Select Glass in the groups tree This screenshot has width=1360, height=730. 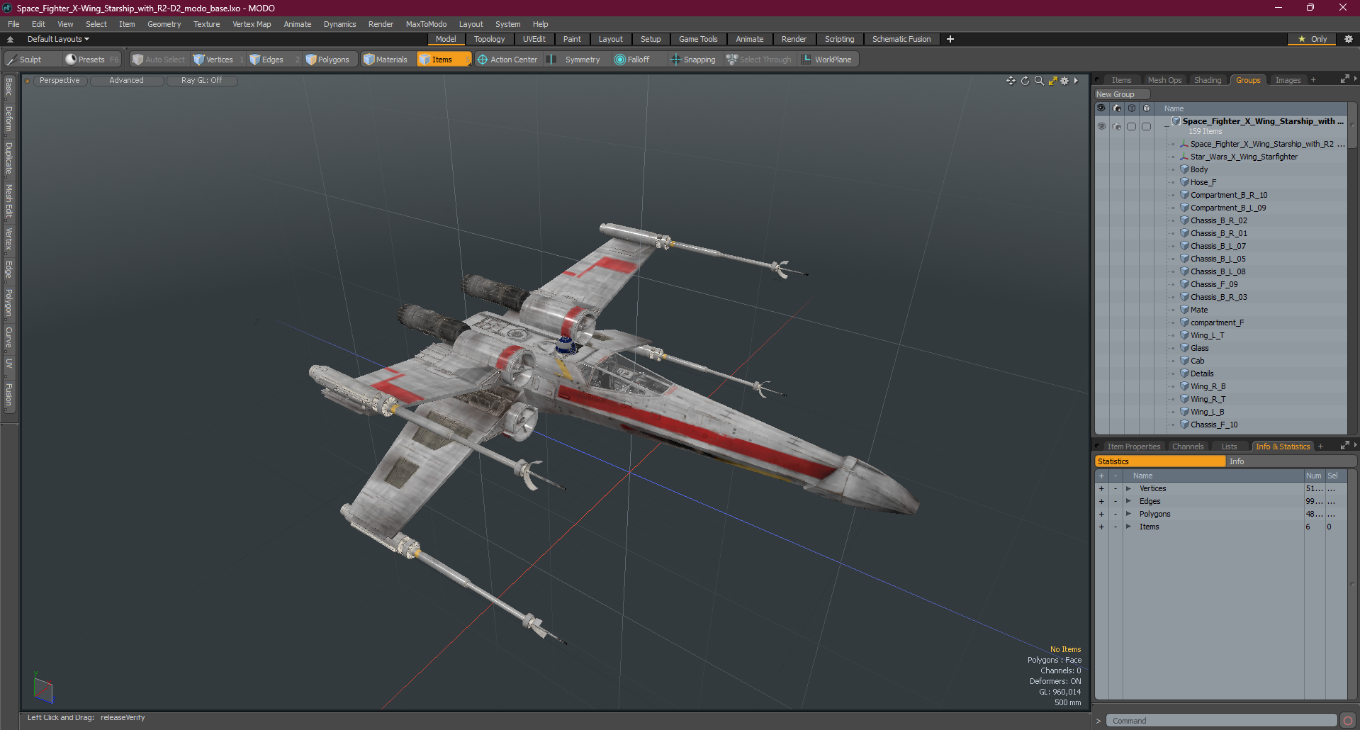pos(1199,348)
